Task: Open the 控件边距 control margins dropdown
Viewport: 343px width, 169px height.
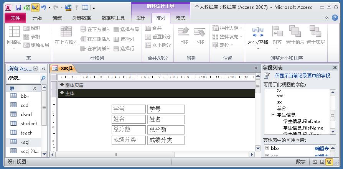Action: click(x=228, y=28)
